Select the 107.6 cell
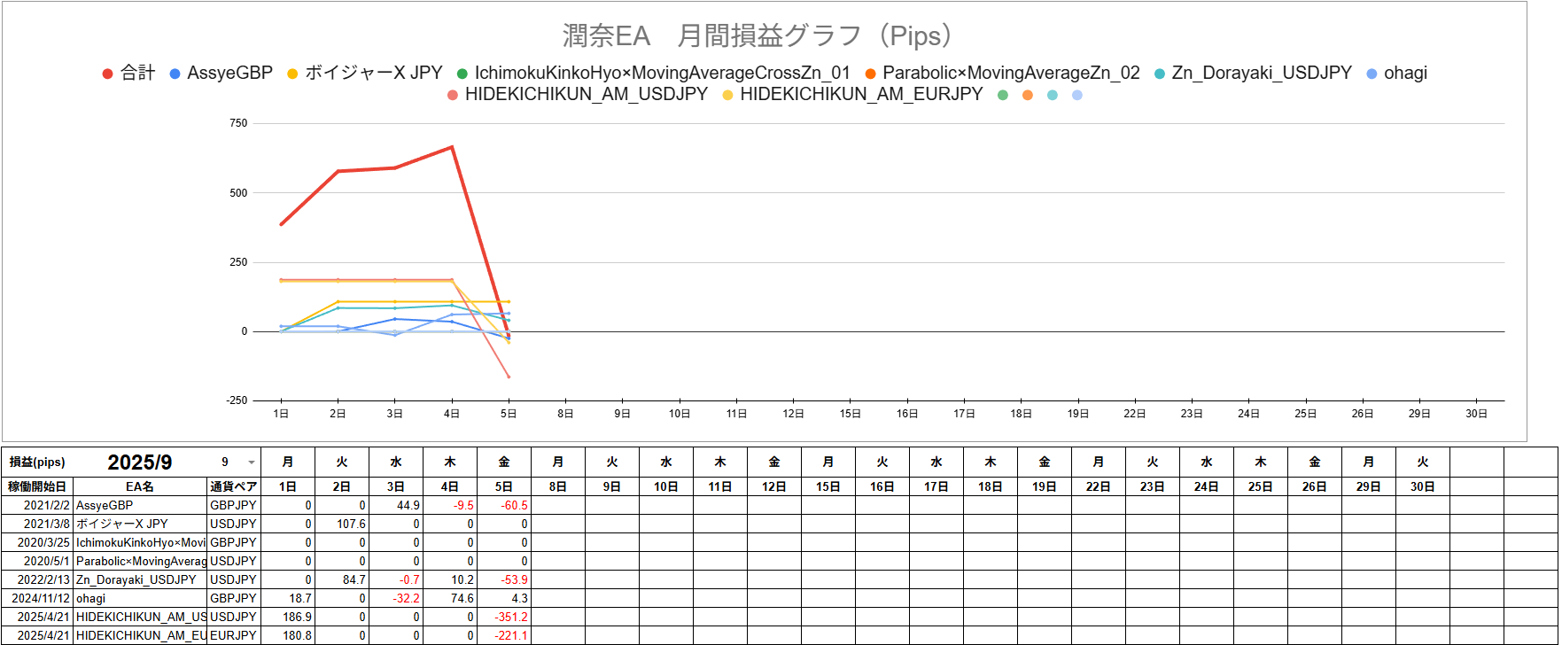Image resolution: width=1562 pixels, height=645 pixels. [342, 524]
